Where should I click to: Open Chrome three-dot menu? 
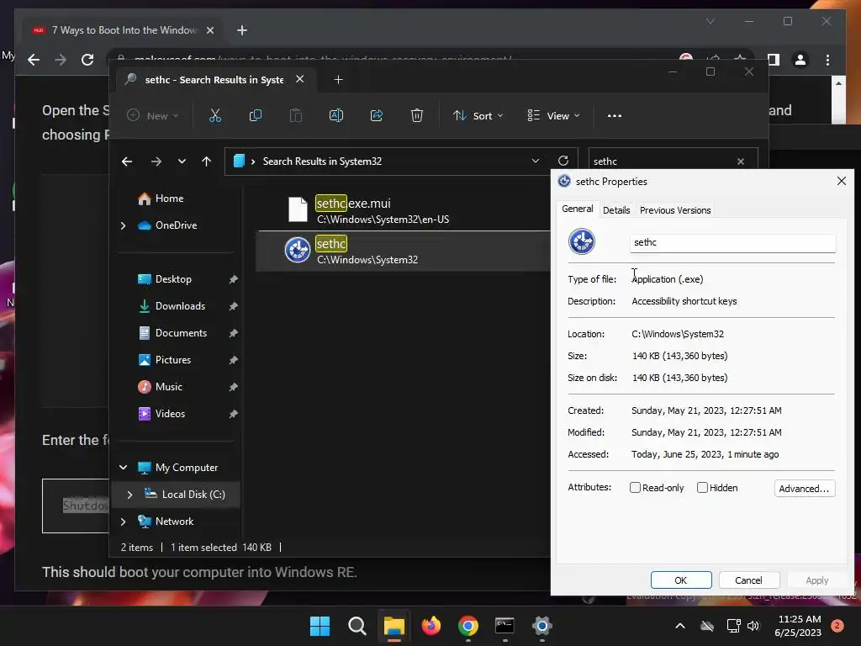pos(827,60)
